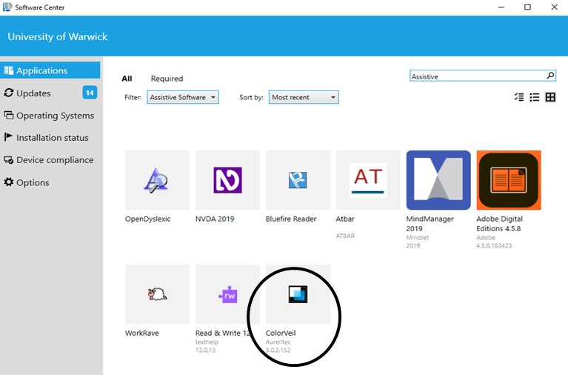Switch to tile grid view

[550, 97]
